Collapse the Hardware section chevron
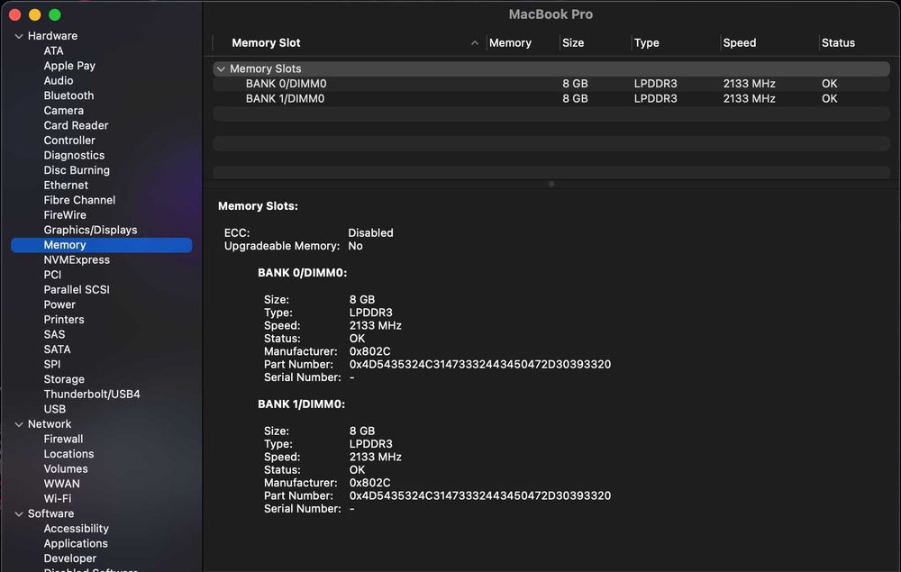901x572 pixels. (x=19, y=36)
